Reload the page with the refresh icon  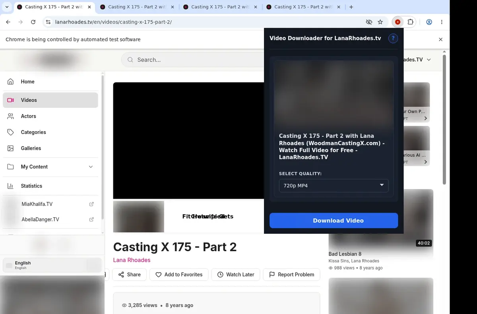coord(33,22)
